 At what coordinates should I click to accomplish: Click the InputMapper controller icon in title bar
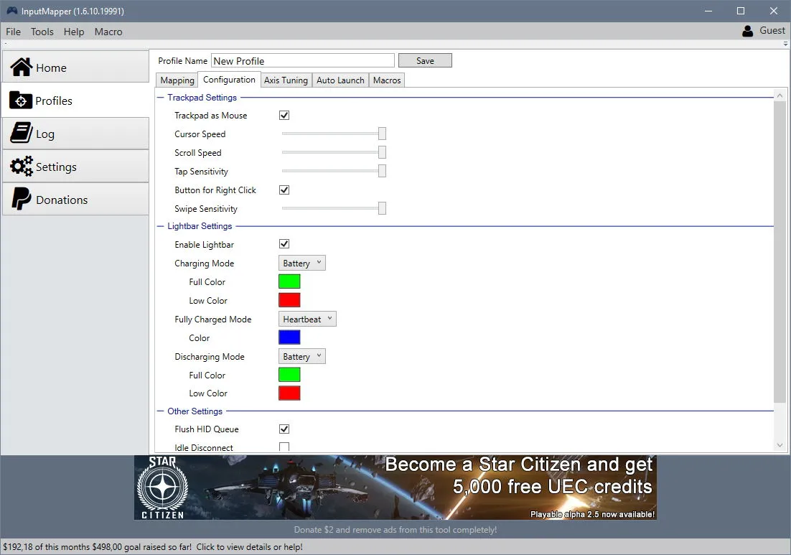click(x=11, y=11)
